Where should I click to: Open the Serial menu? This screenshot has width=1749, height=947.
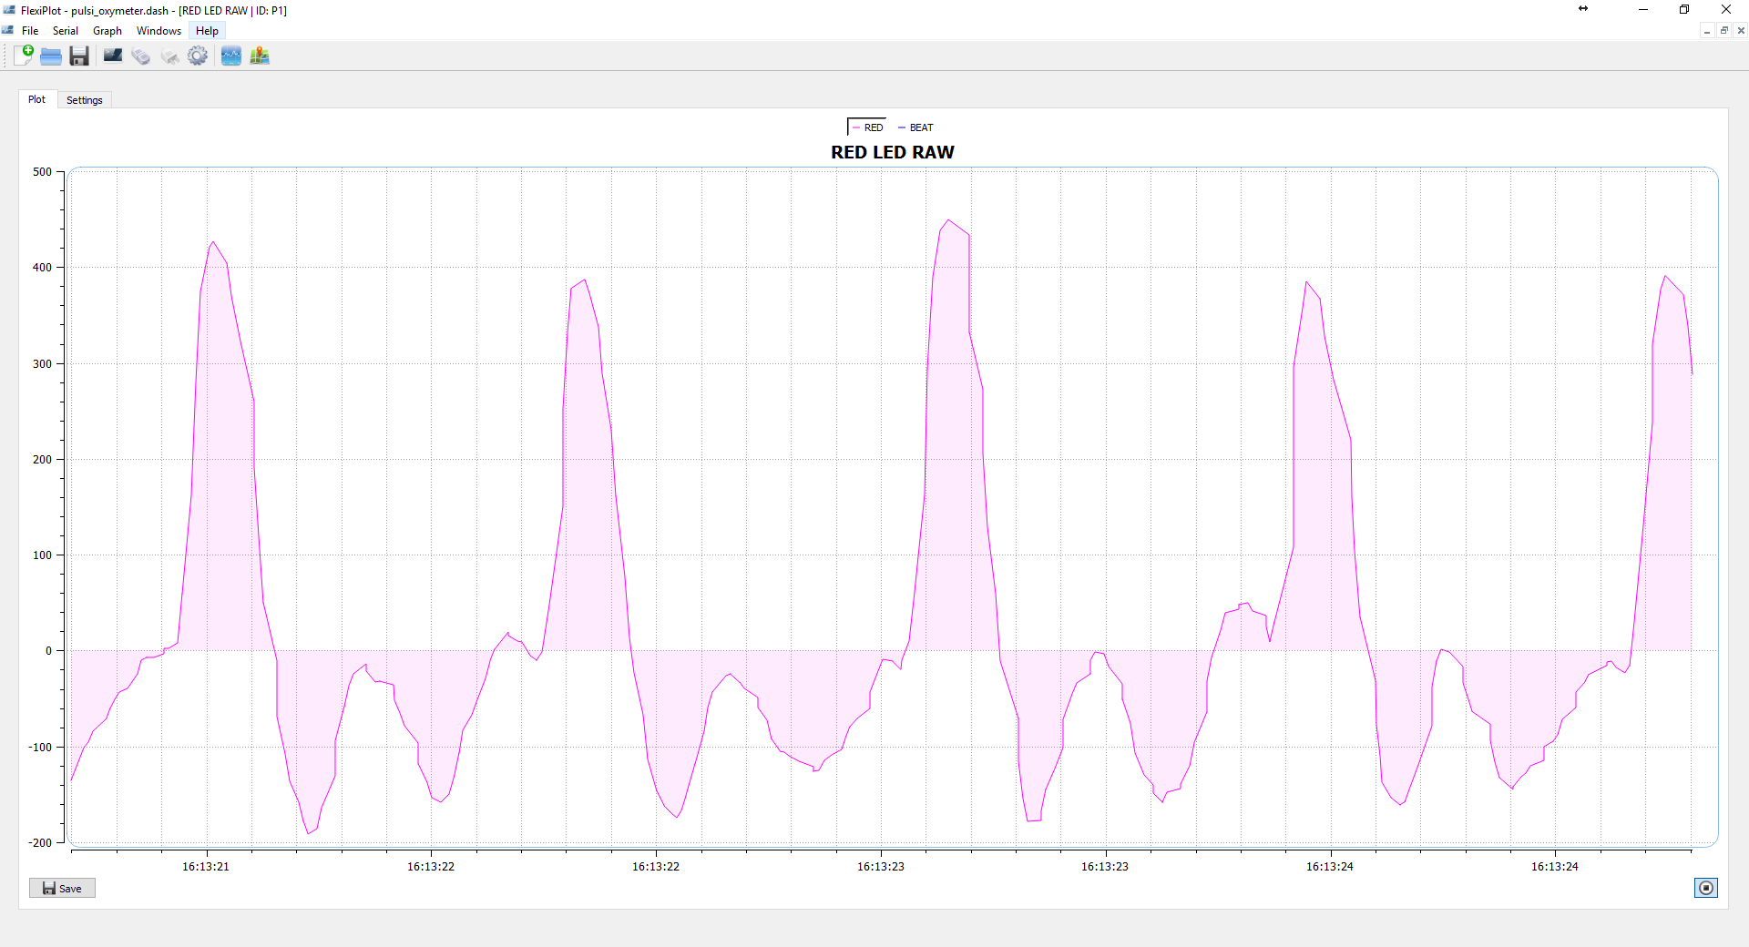point(65,30)
